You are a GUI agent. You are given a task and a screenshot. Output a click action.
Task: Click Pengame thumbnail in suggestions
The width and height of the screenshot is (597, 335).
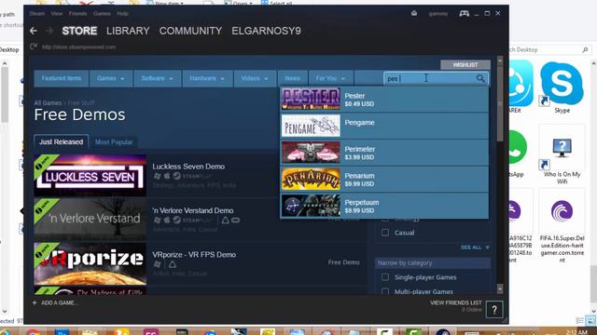click(x=311, y=126)
